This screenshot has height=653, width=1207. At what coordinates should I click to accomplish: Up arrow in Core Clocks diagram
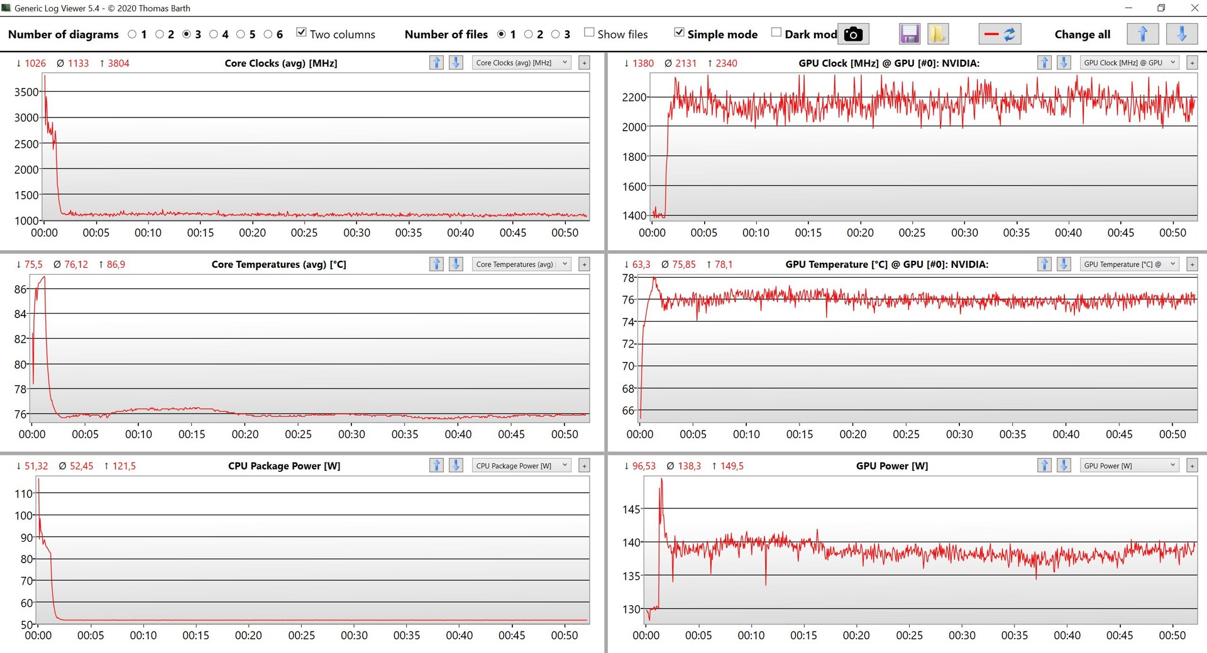pyautogui.click(x=436, y=62)
